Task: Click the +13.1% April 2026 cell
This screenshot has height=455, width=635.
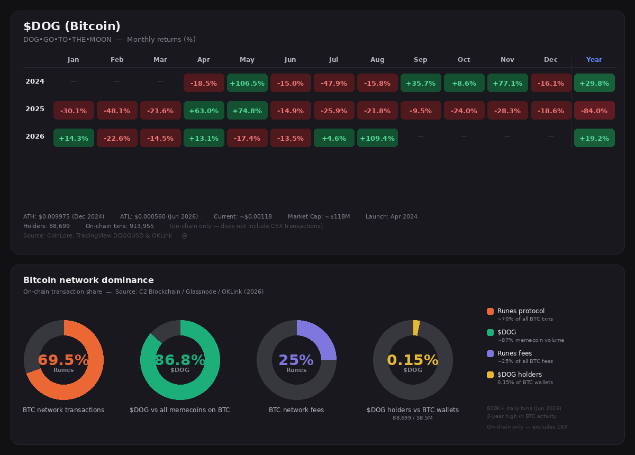Action: (204, 138)
